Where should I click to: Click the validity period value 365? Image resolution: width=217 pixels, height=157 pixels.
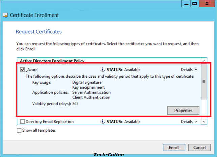75,104
